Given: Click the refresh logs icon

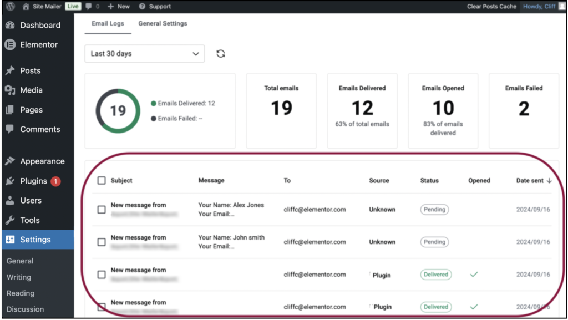Looking at the screenshot, I should (x=221, y=54).
